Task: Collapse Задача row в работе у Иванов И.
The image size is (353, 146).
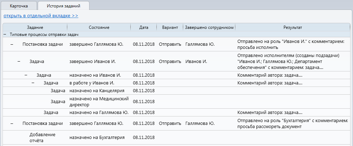Action: (x=33, y=83)
